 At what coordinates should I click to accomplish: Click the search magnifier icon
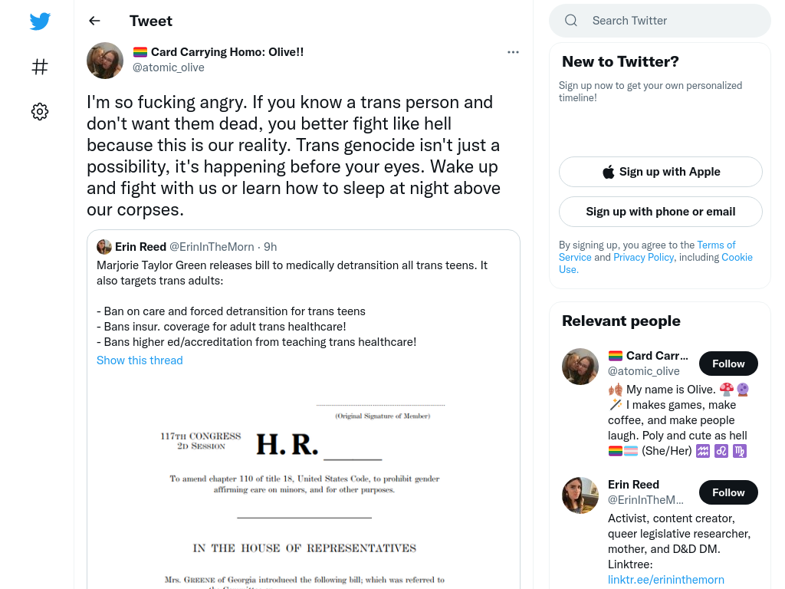coord(571,21)
